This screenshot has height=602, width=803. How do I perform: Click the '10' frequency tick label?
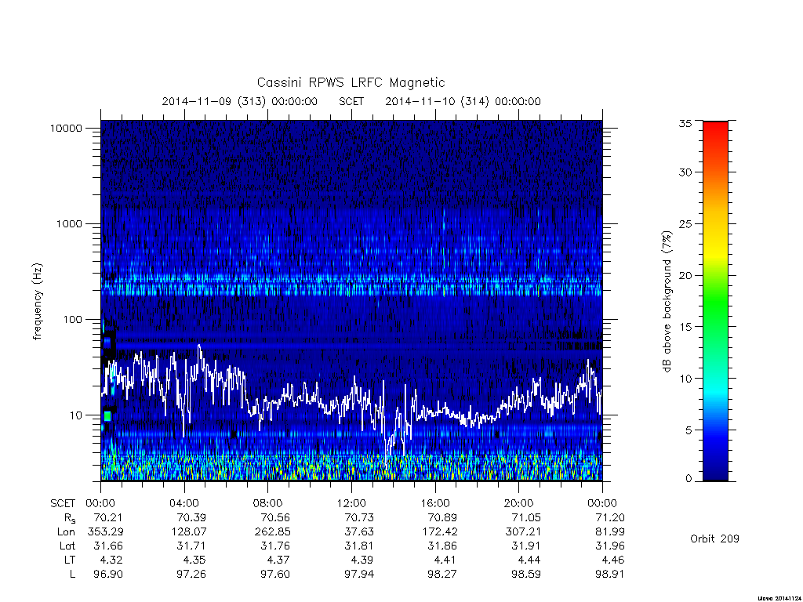click(x=76, y=415)
